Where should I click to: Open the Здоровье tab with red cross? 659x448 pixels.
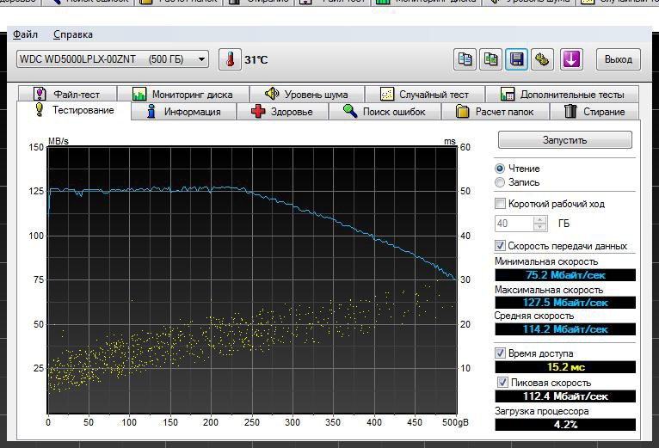tap(282, 112)
